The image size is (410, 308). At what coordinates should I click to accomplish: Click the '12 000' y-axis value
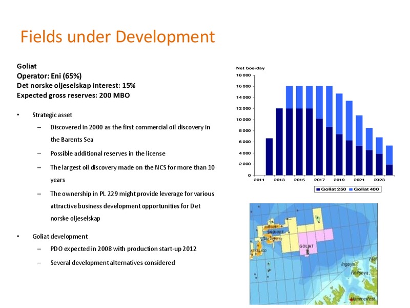coord(244,108)
